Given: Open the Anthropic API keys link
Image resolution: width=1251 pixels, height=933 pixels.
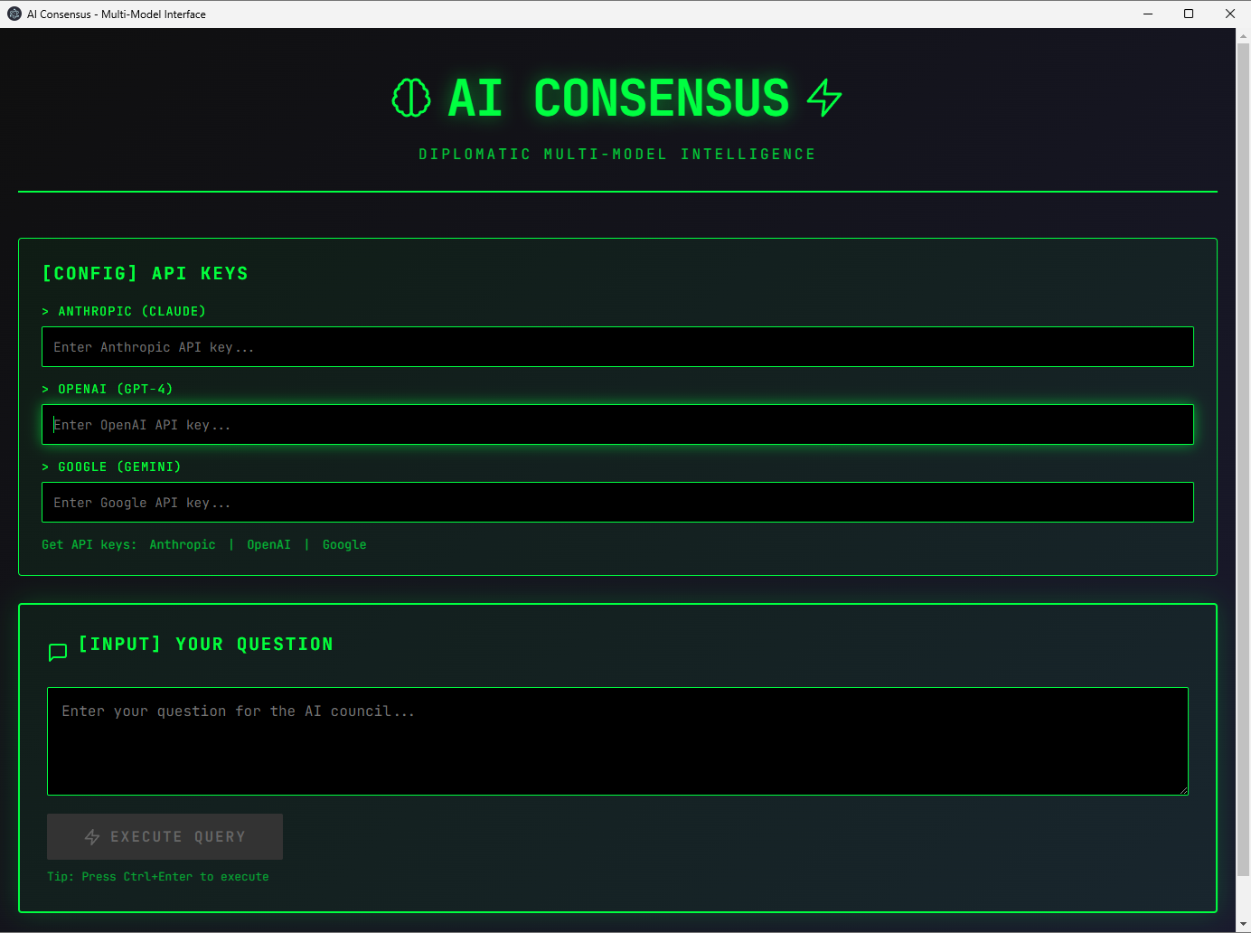Looking at the screenshot, I should tap(183, 544).
